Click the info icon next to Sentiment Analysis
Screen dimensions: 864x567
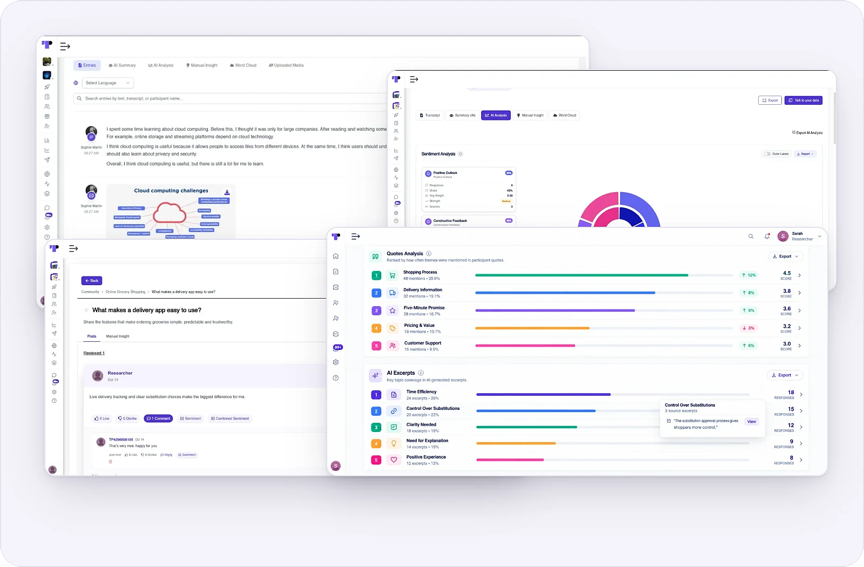coord(460,154)
